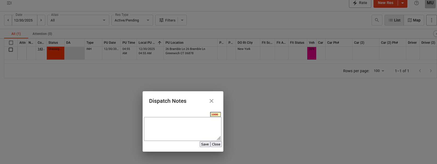
Task: Click the search magnifier icon
Action: (x=377, y=20)
